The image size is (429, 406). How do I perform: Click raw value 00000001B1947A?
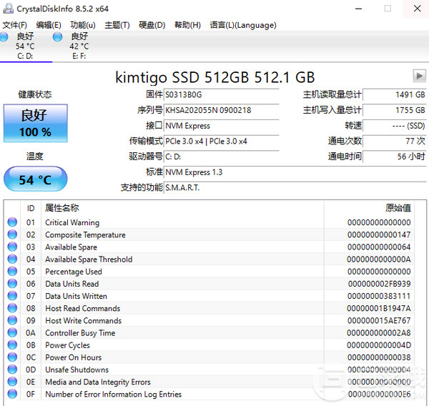tap(379, 308)
